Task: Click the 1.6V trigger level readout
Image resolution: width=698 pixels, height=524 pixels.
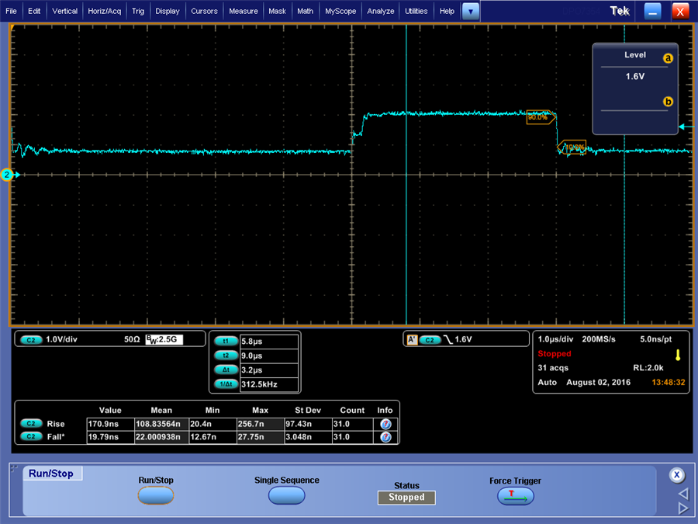Action: [463, 339]
